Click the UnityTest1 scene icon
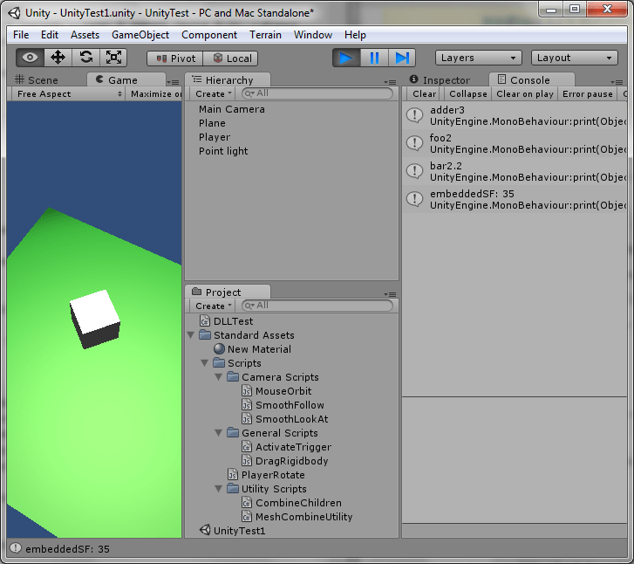 (205, 531)
